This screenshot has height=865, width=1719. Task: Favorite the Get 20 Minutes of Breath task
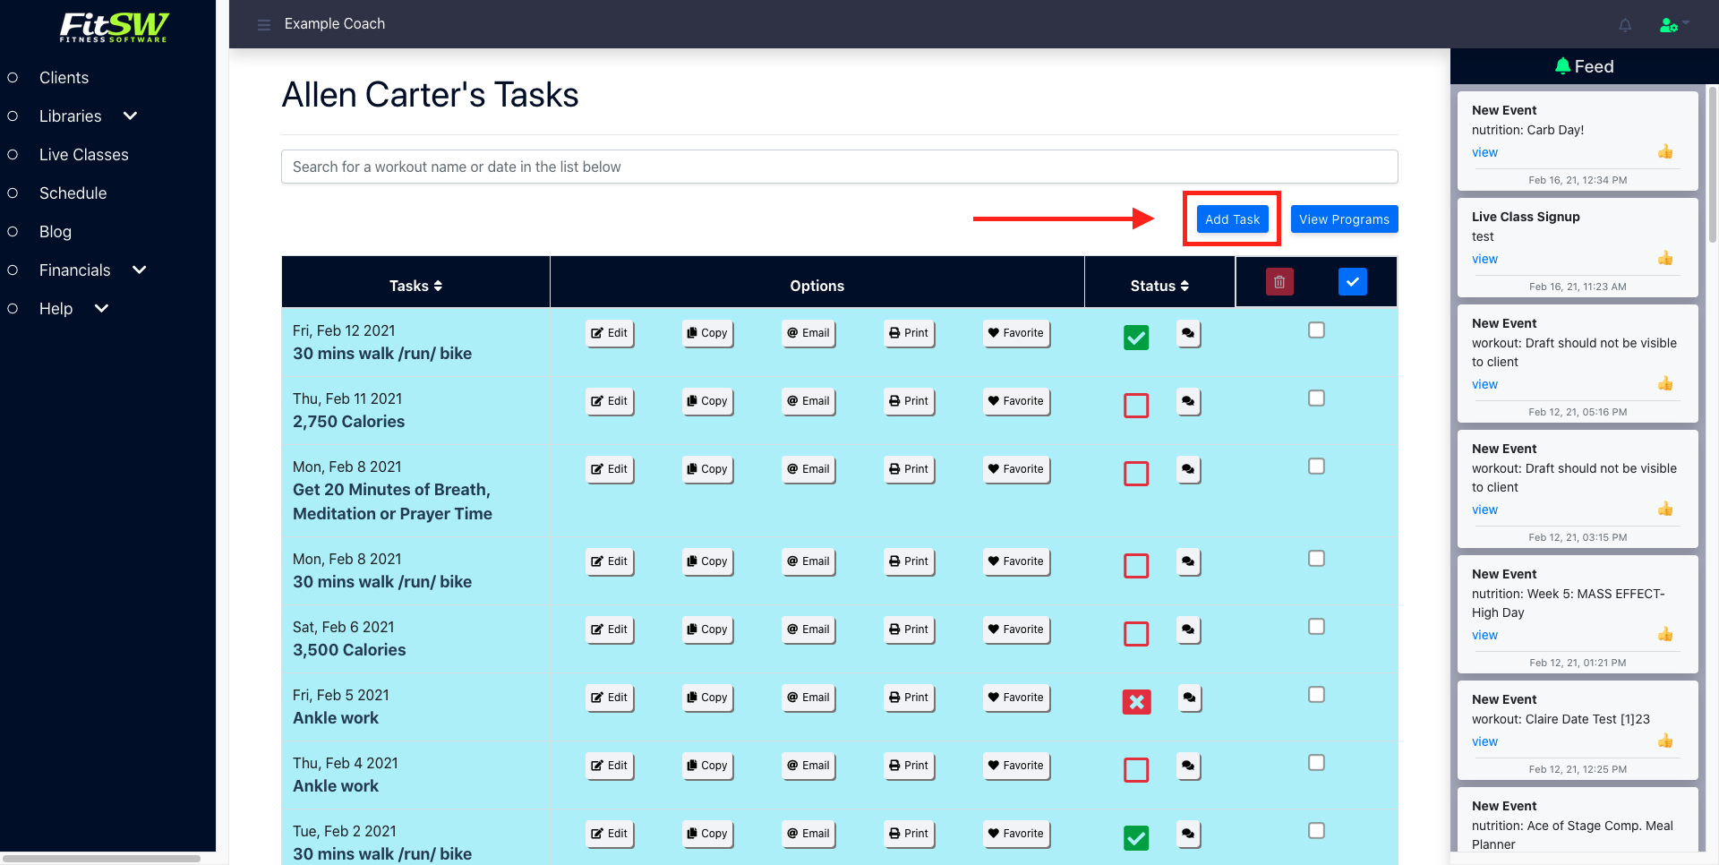coord(1016,469)
